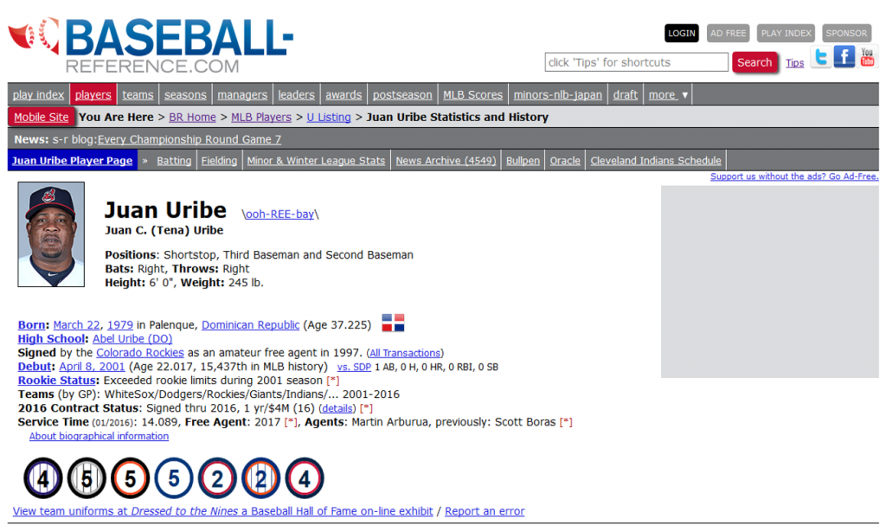Click the purple pinstriped uniform number 4
The image size is (886, 525).
43,478
